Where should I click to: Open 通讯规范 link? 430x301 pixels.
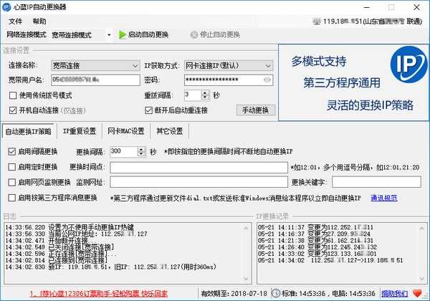click(384, 198)
